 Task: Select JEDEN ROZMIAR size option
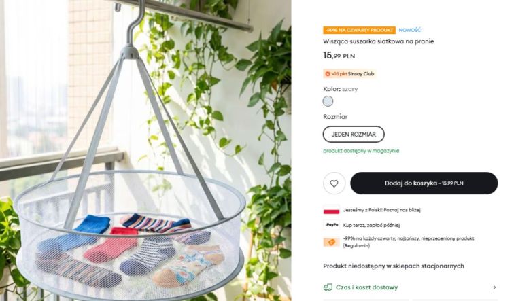[354, 135]
